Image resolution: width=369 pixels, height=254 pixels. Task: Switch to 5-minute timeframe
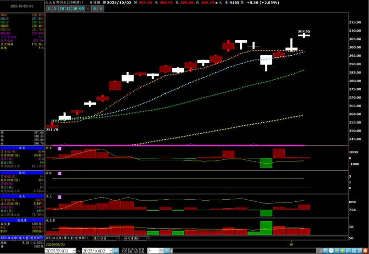coord(55,8)
